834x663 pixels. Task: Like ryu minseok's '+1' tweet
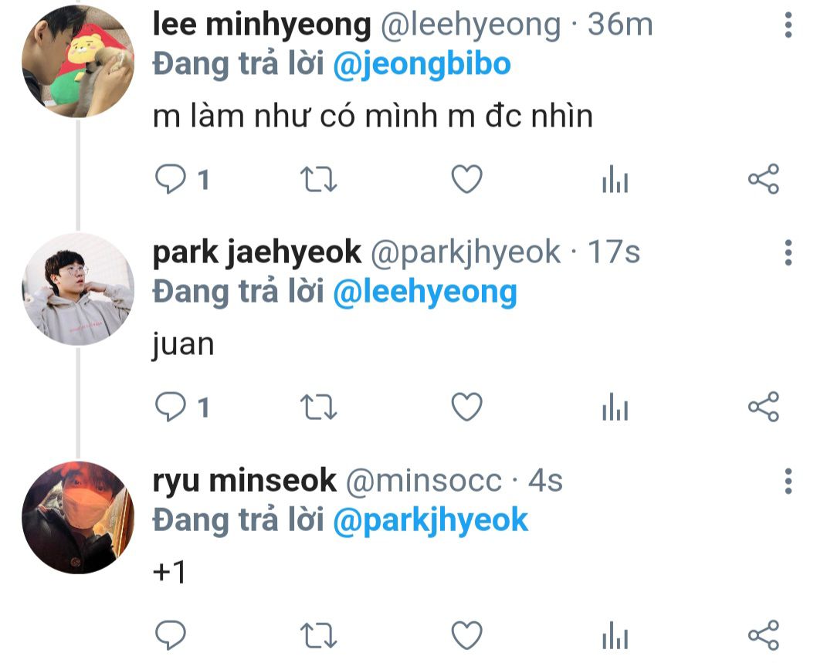pyautogui.click(x=466, y=634)
